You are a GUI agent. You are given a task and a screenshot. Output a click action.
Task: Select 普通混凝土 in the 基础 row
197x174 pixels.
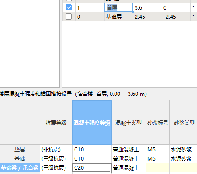[129, 158]
